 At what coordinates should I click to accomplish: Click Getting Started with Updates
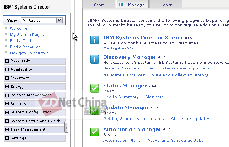(133, 119)
